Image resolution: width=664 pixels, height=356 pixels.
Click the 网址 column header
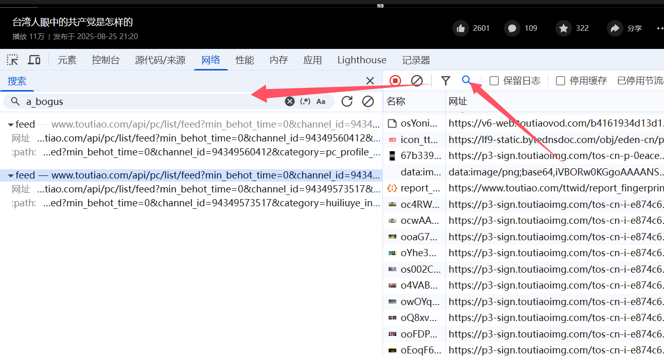coord(555,101)
